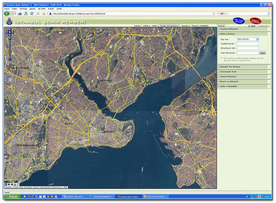
Task: Pan the map east with right arrow
Action: click(x=13, y=32)
